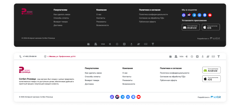Click wallet payment icon in dark footer
The image size is (240, 108).
88,44
